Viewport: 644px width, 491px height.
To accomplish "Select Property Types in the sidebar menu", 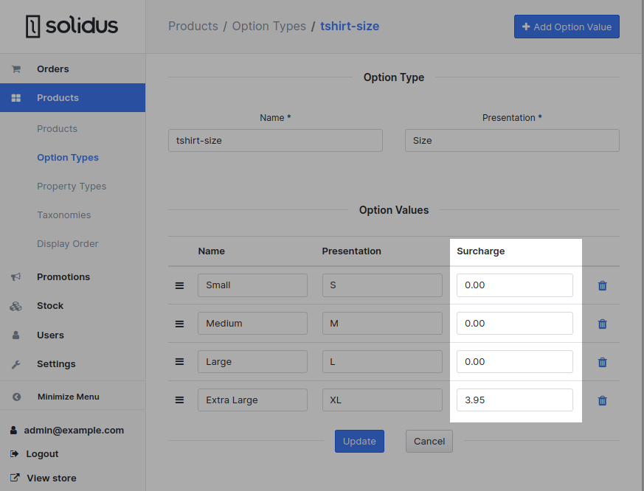I will 71,186.
